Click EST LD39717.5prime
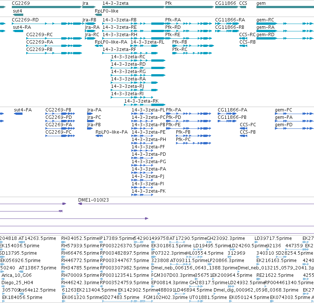 [x=256, y=242]
